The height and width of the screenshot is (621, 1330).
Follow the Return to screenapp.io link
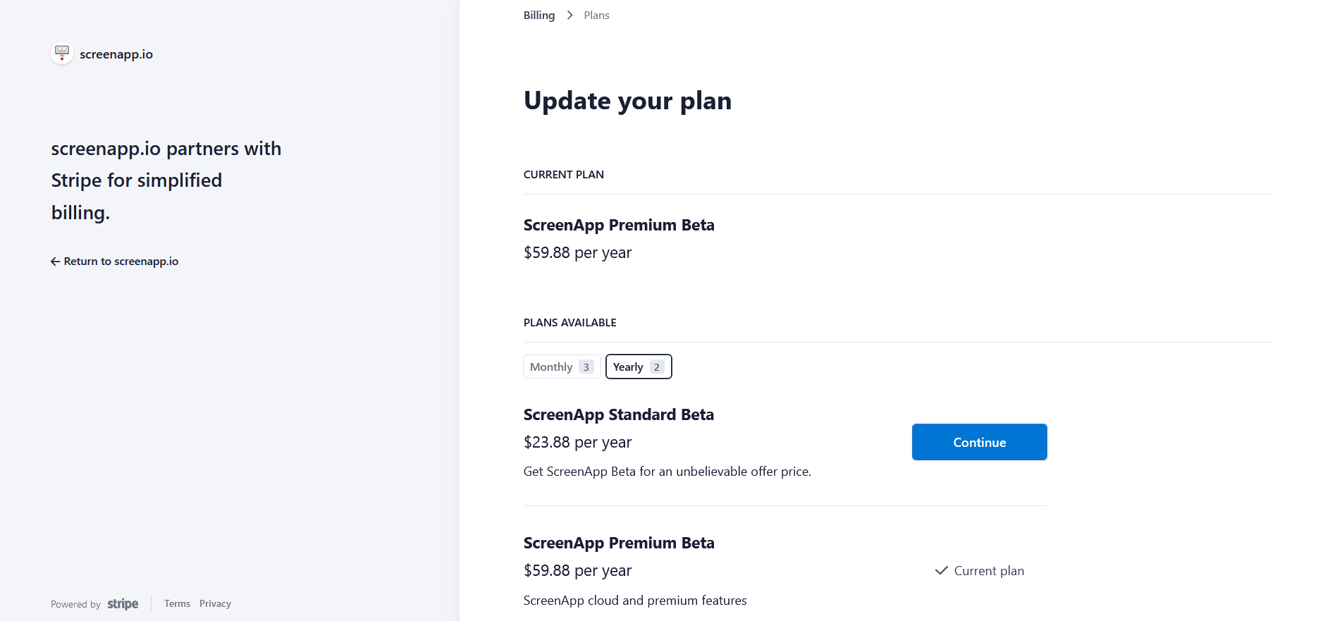pos(121,262)
